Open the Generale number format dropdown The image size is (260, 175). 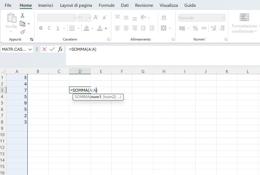pos(223,18)
